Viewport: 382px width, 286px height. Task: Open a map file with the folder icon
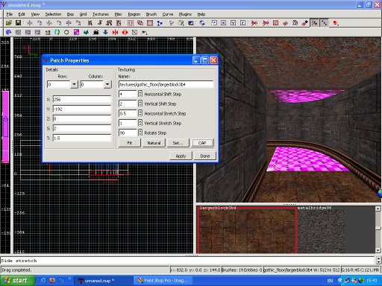click(9, 23)
